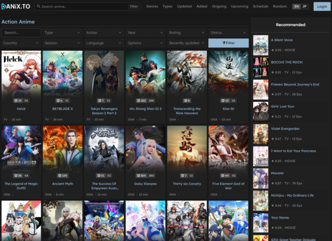Open the small Filter toggle in search bar
The height and width of the screenshot is (241, 332).
coord(134,6)
